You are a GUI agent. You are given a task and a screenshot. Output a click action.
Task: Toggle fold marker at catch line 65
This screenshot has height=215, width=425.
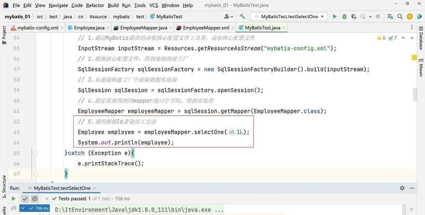click(x=36, y=153)
